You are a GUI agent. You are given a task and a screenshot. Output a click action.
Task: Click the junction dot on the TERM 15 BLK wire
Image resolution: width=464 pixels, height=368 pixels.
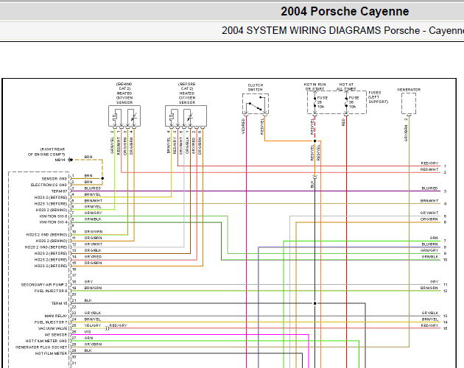[x=315, y=303]
